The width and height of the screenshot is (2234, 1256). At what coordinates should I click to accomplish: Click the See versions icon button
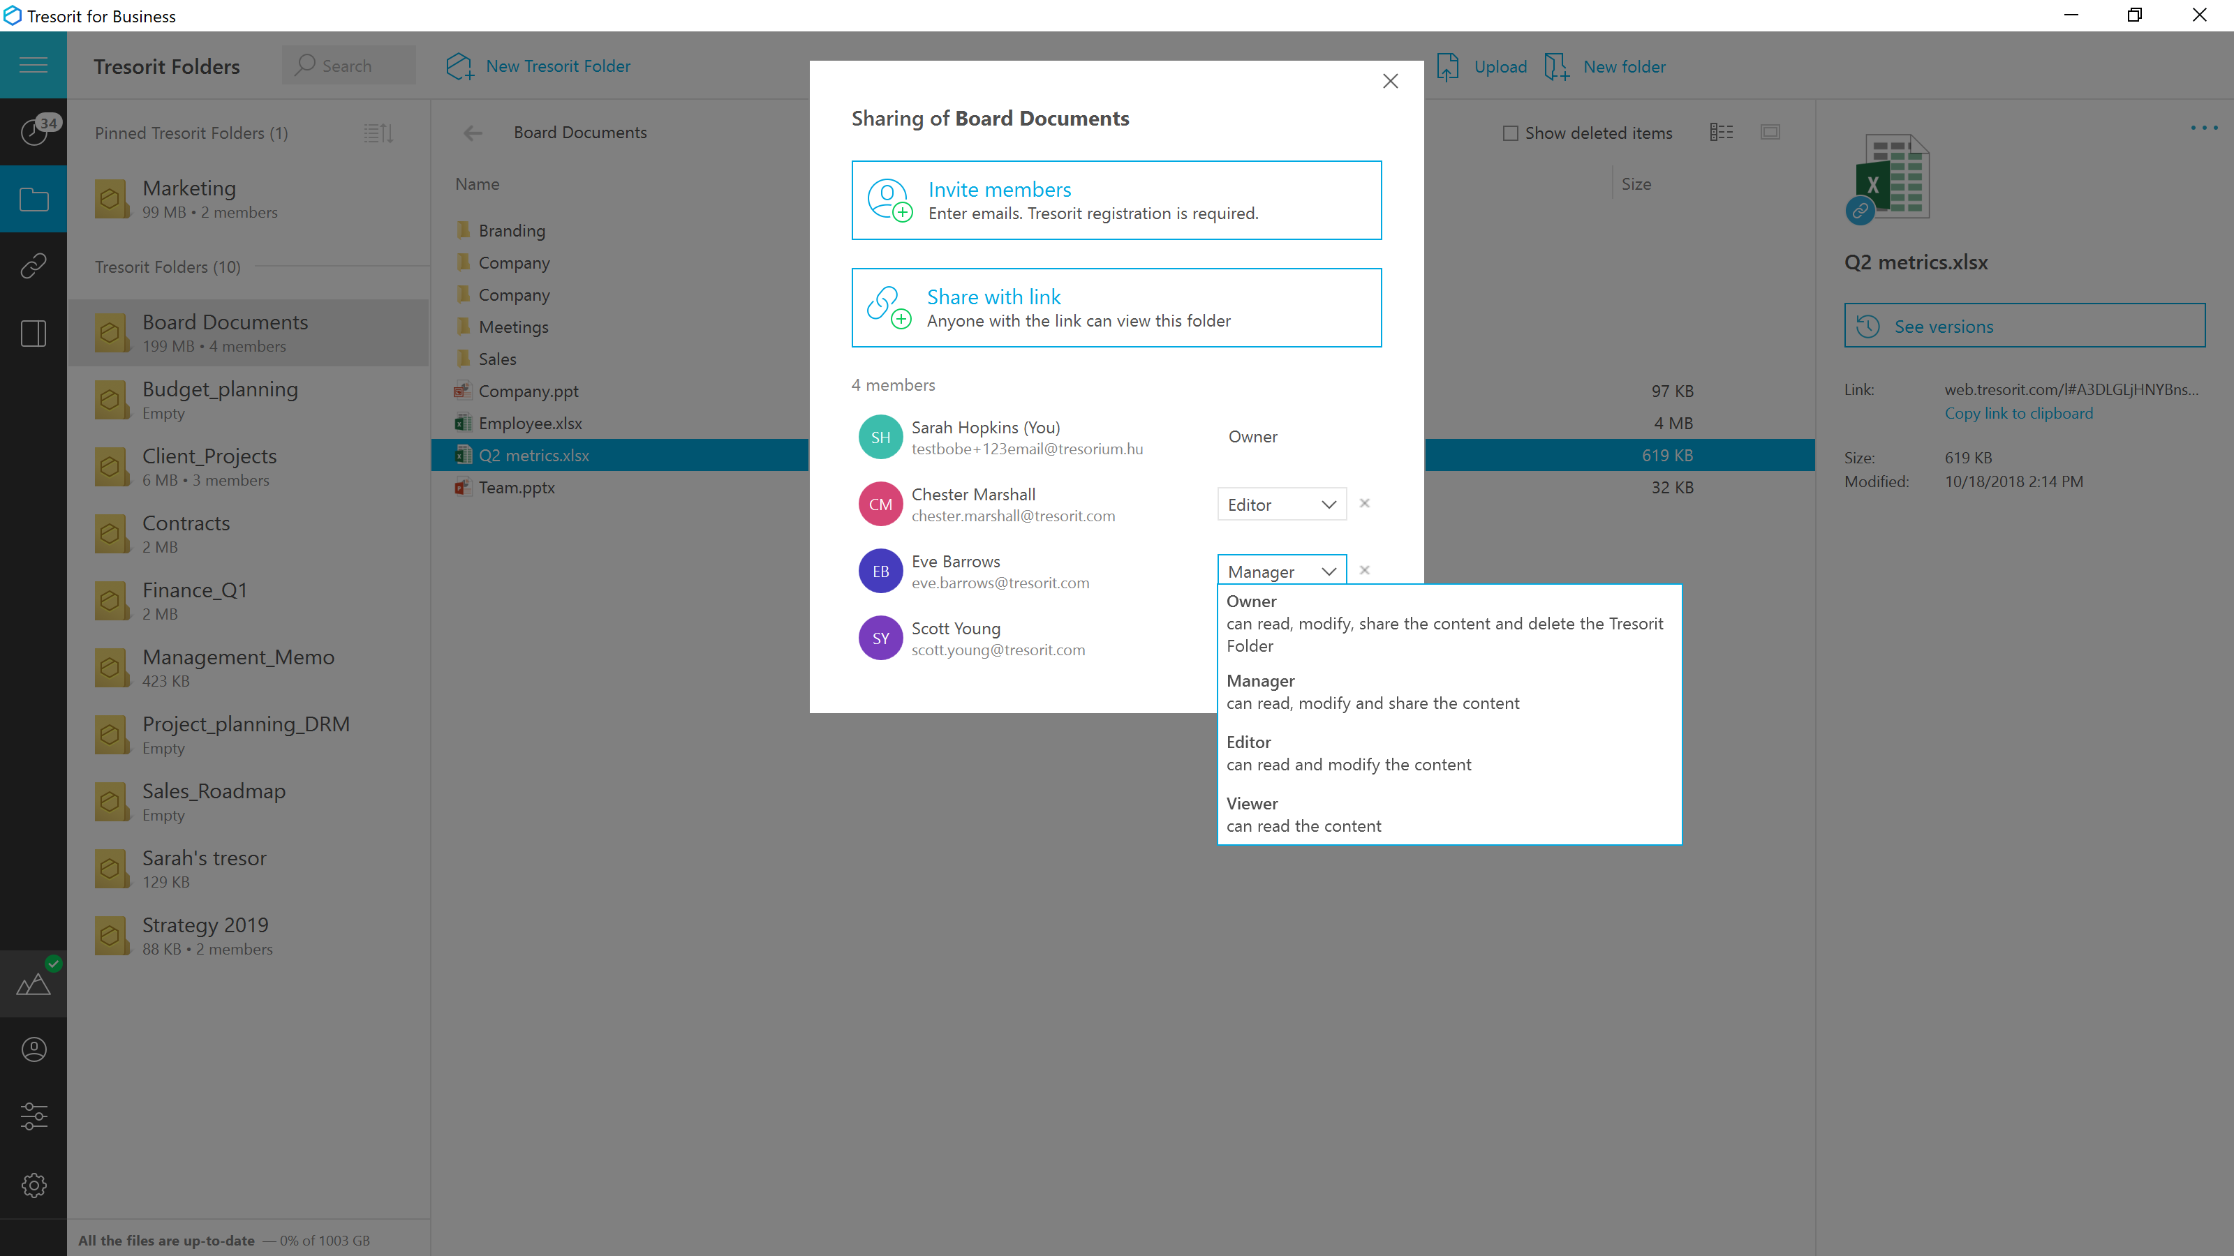tap(1870, 325)
